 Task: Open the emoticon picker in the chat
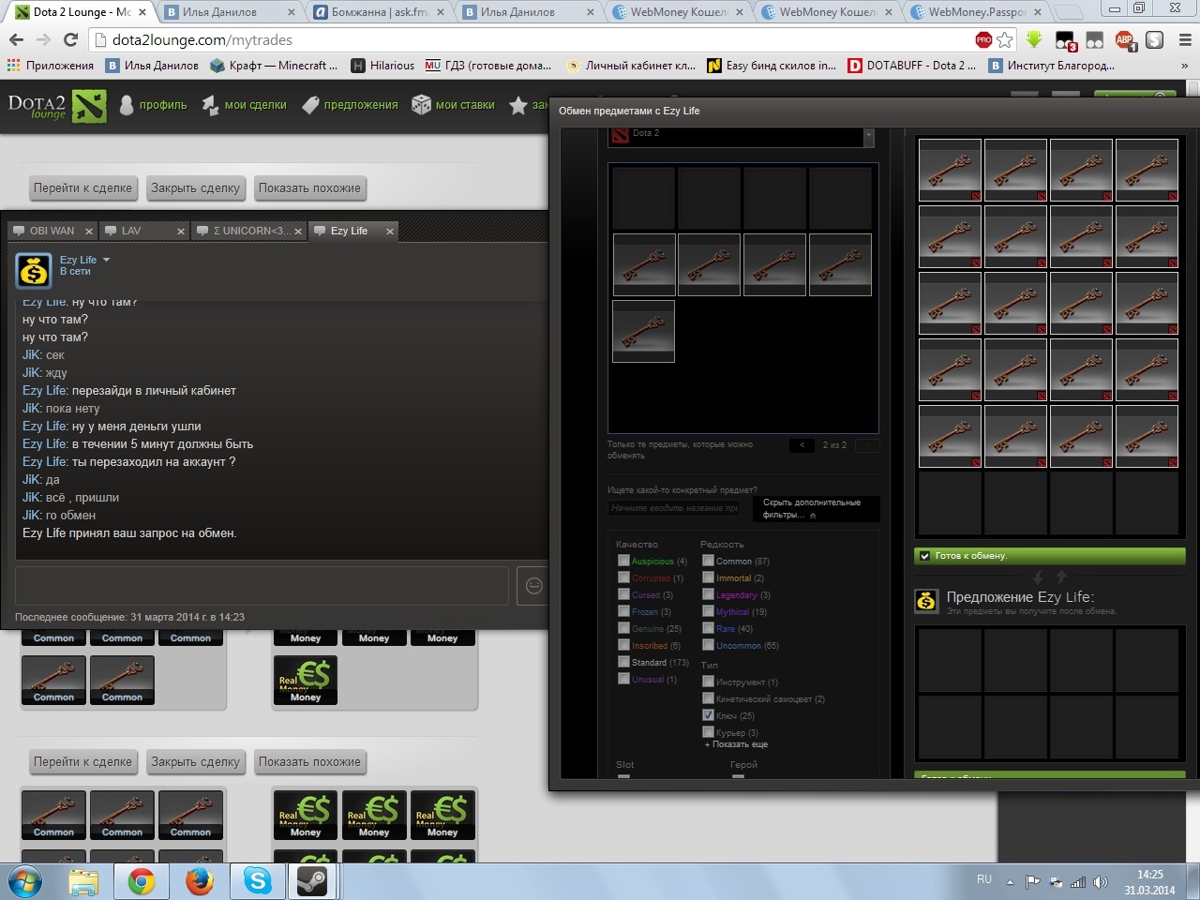(533, 586)
